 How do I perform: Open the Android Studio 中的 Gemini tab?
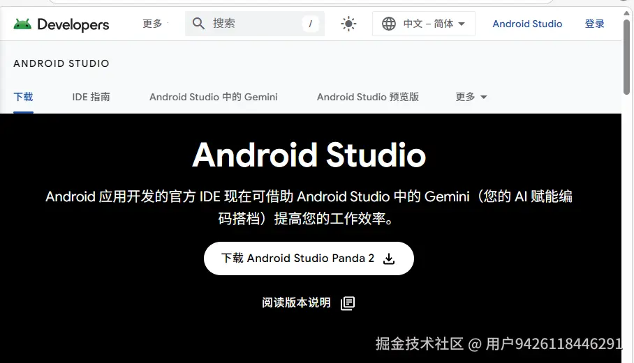click(x=214, y=97)
